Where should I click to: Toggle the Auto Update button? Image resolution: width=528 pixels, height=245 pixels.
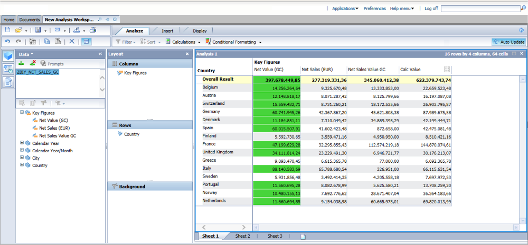coord(508,42)
